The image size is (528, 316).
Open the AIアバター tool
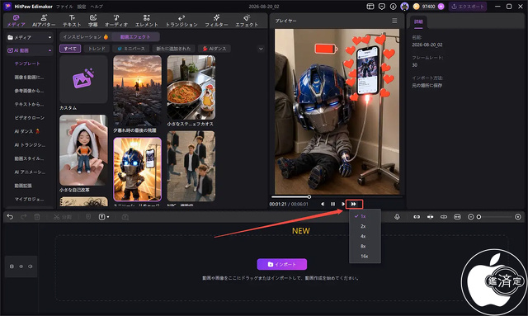[44, 21]
